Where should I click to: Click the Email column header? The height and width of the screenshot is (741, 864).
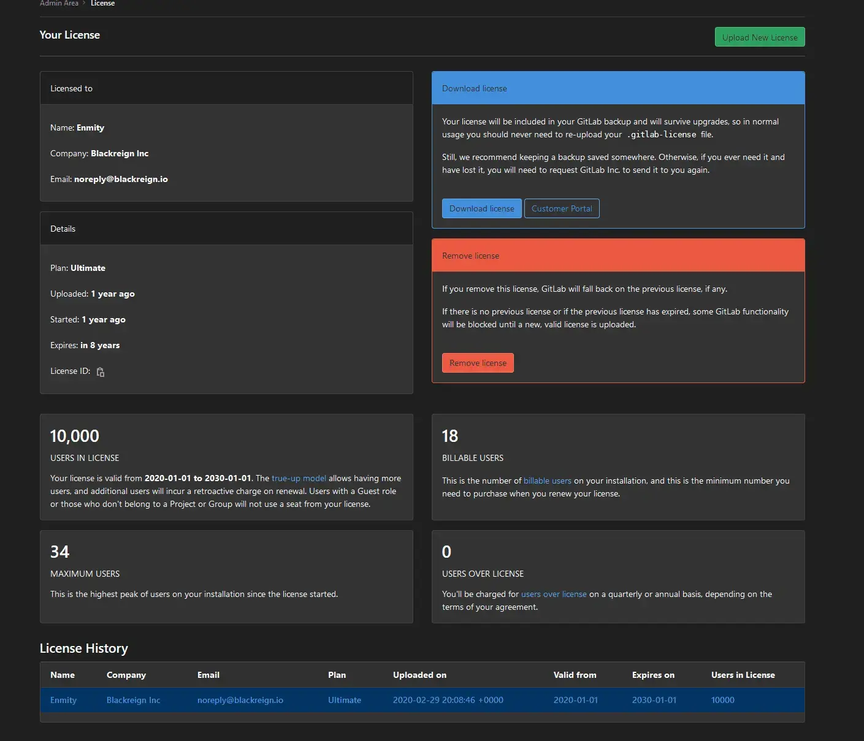tap(208, 675)
